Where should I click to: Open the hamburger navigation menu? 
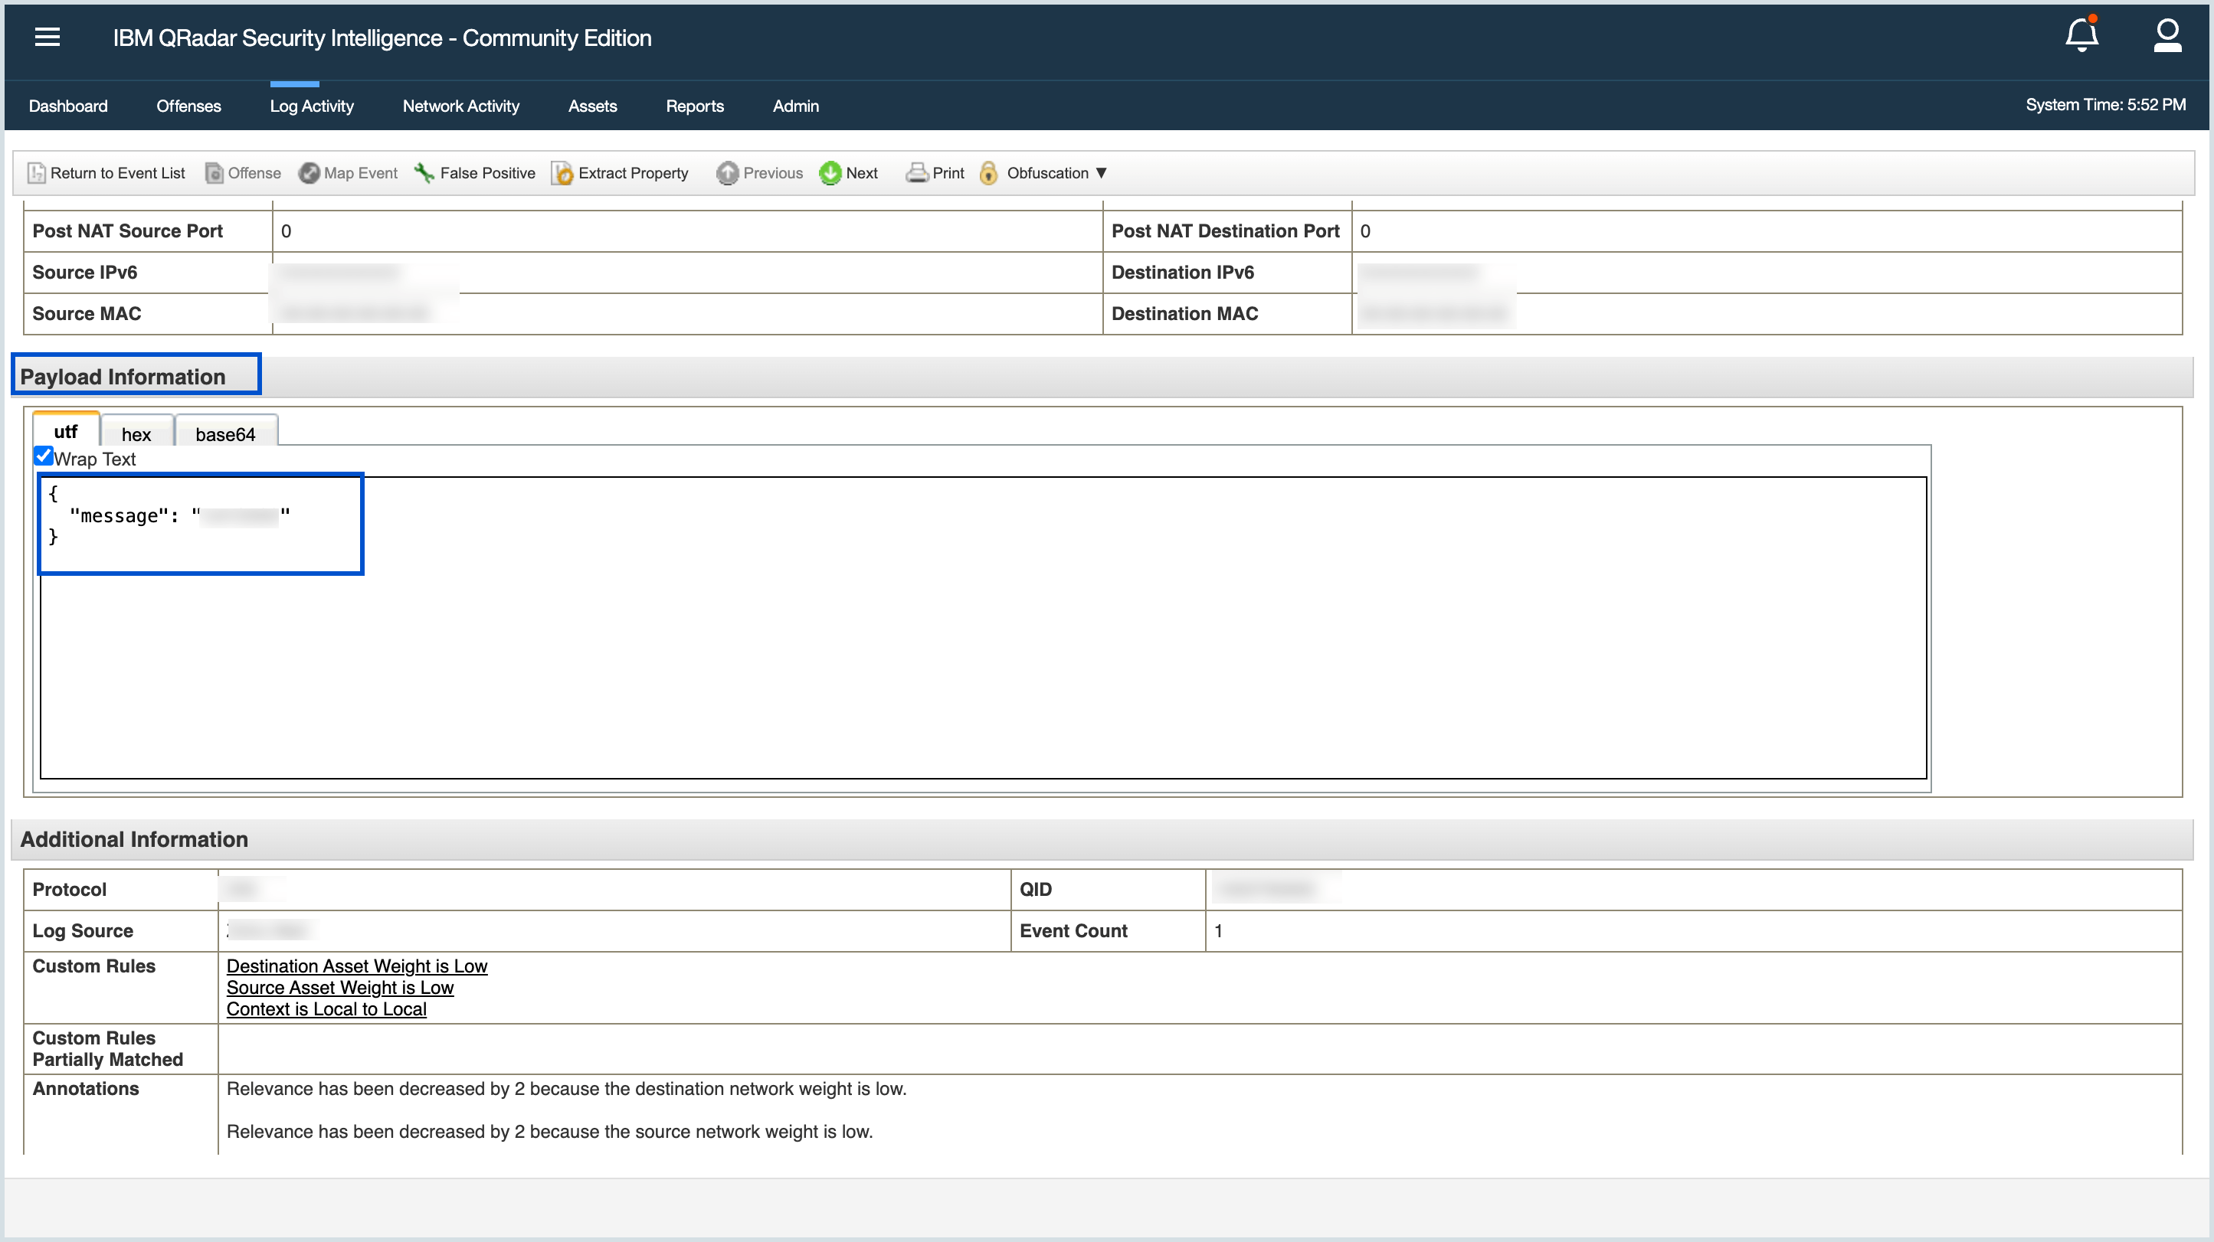tap(47, 37)
